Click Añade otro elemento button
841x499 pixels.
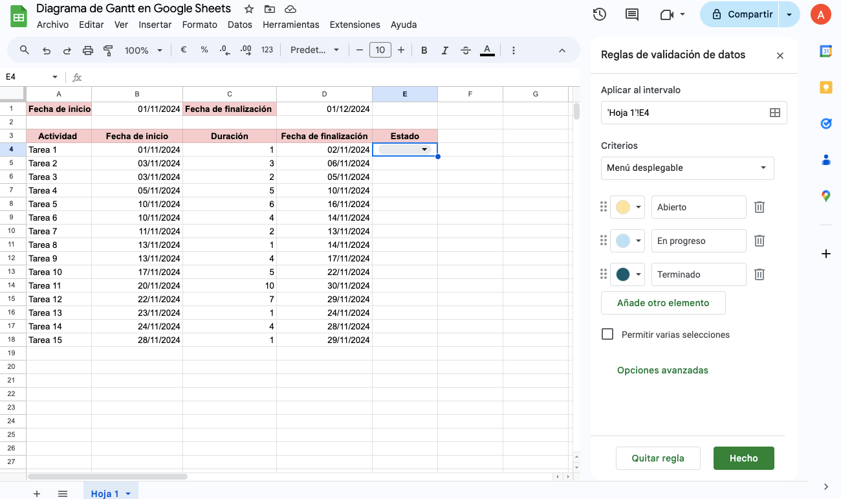[663, 303]
